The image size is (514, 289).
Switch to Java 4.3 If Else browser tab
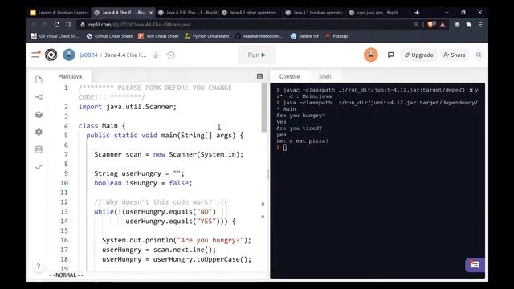[188, 13]
